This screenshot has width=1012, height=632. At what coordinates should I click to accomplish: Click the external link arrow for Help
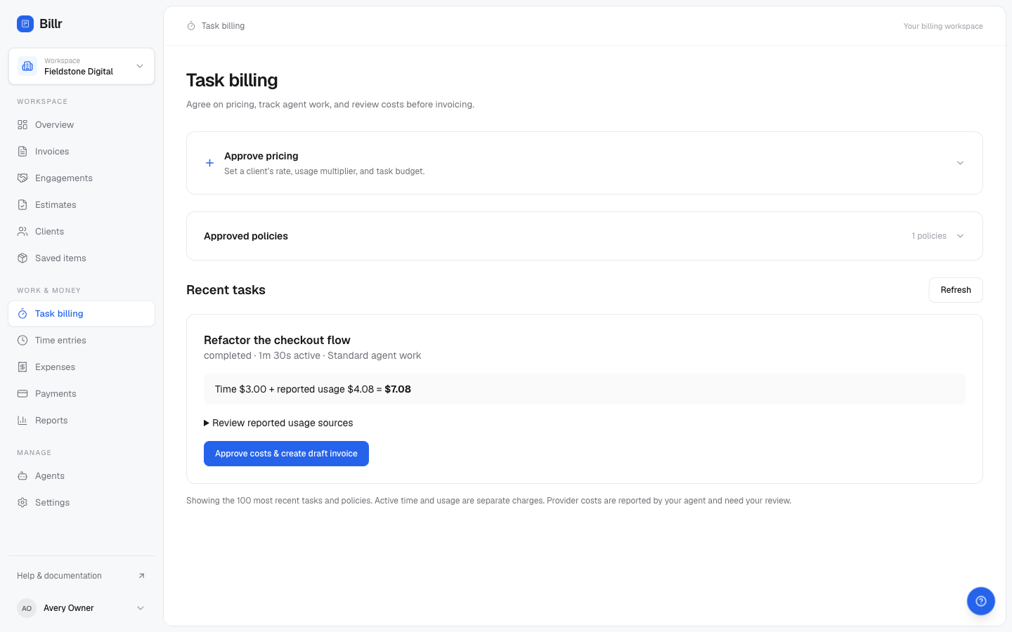click(141, 576)
